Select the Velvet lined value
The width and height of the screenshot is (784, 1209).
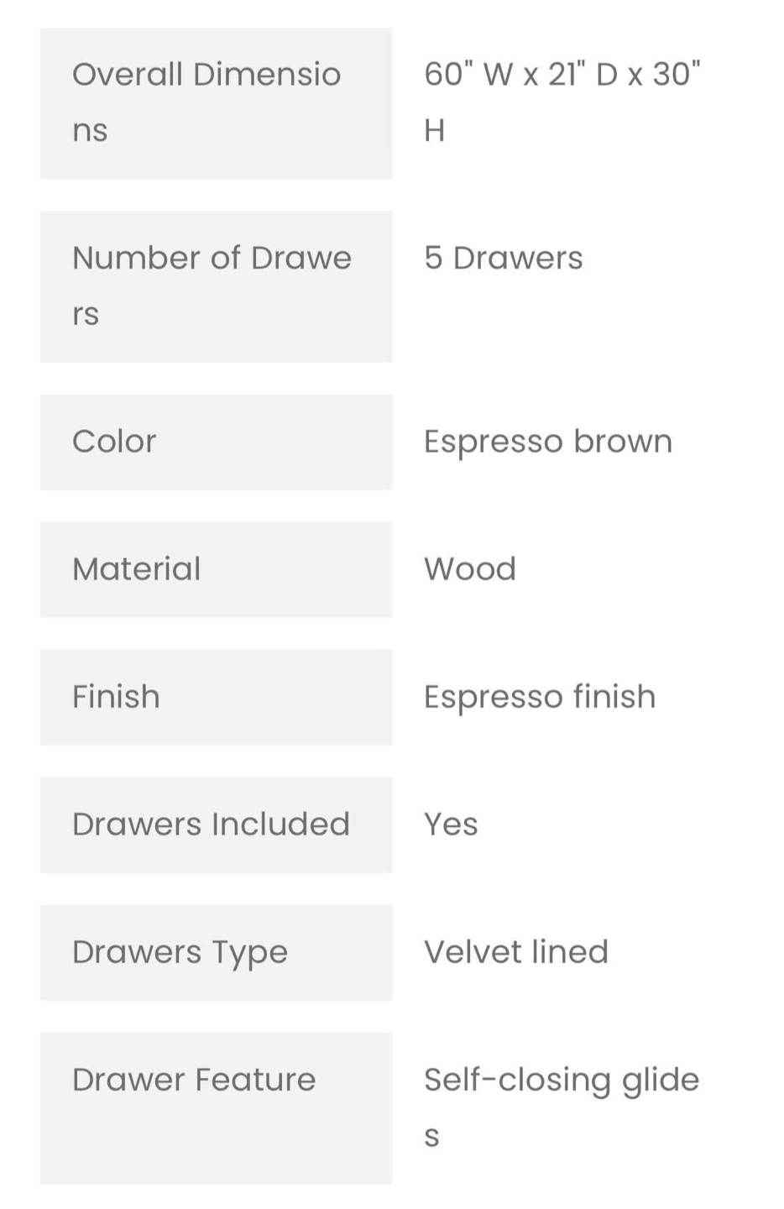click(515, 952)
